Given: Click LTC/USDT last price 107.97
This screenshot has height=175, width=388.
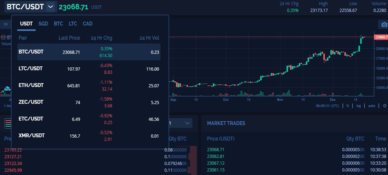Looking at the screenshot, I should point(73,69).
